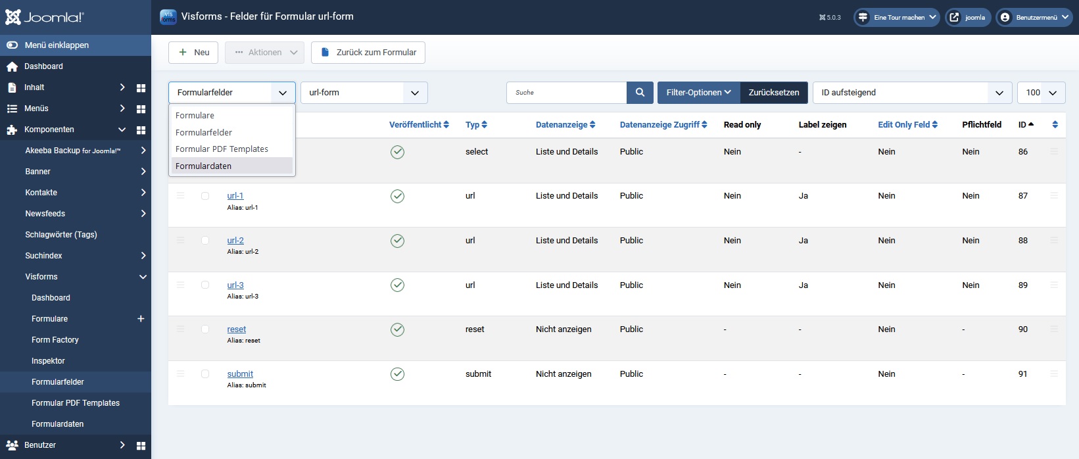Click the Joomla logo in sidebar

click(x=45, y=17)
